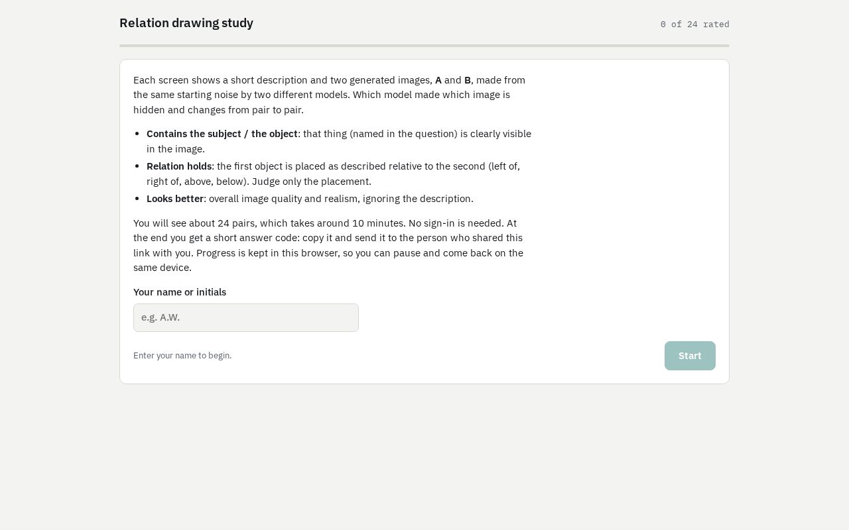
Task: Click the "Relation drawing study" heading
Action: [186, 23]
